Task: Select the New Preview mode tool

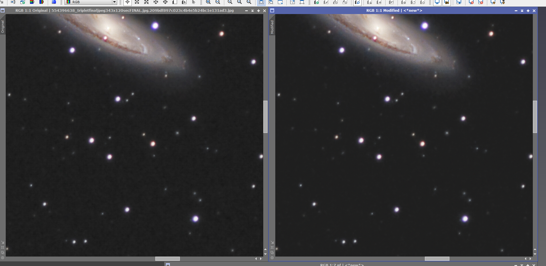Action: tap(175, 2)
